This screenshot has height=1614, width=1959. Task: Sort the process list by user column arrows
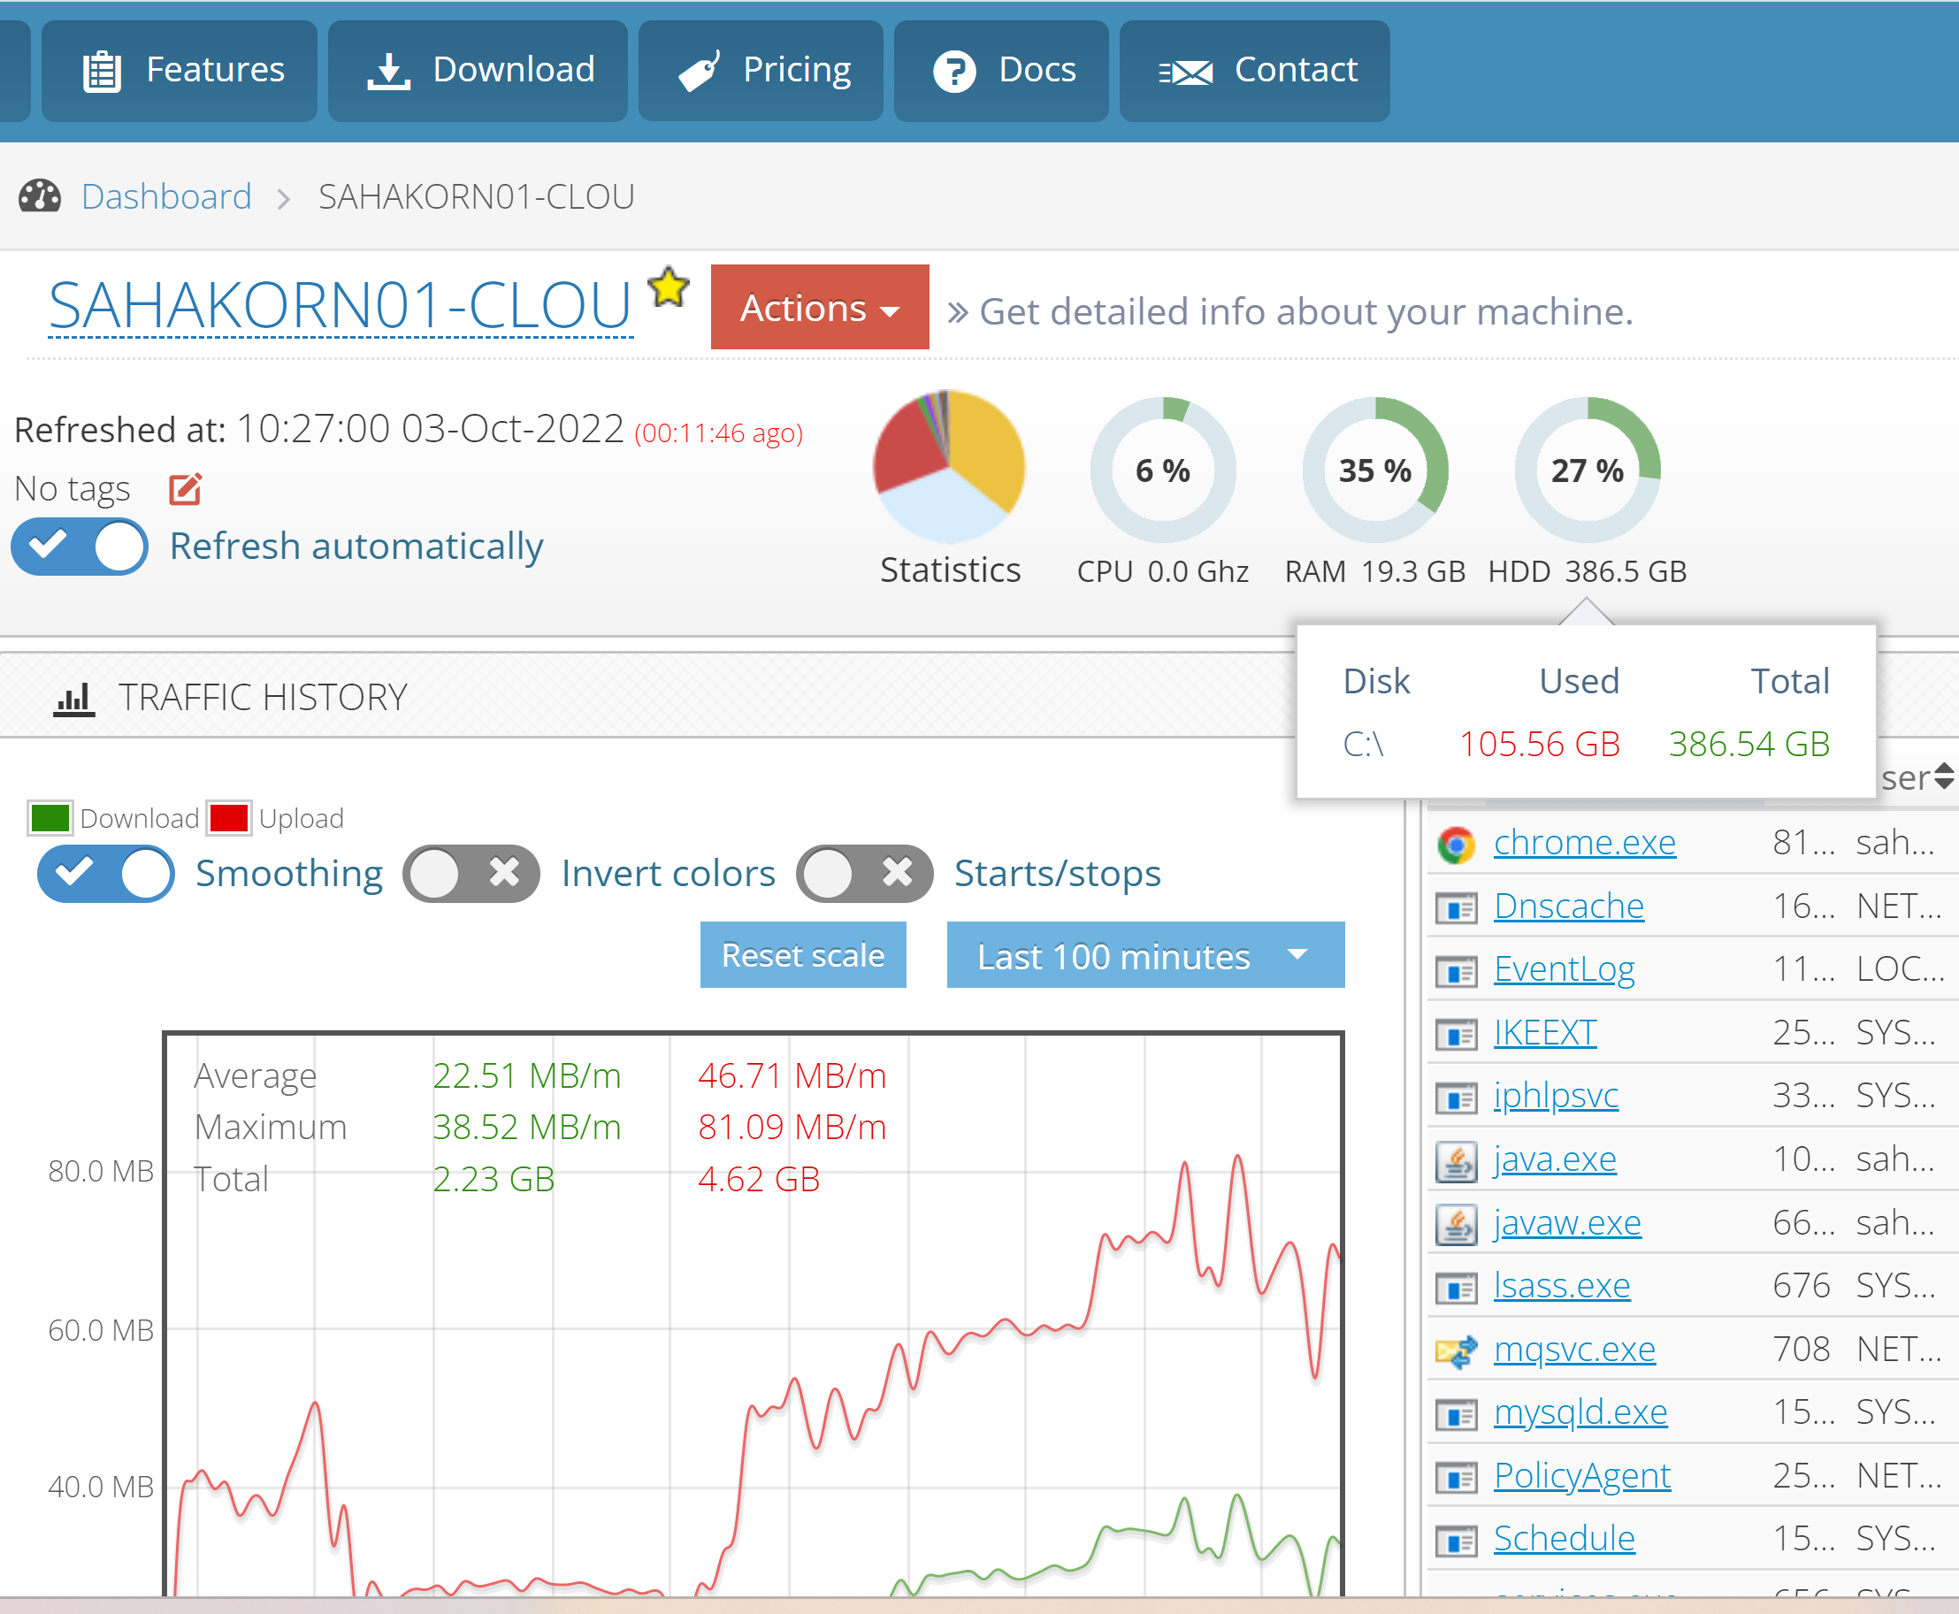pyautogui.click(x=1942, y=777)
